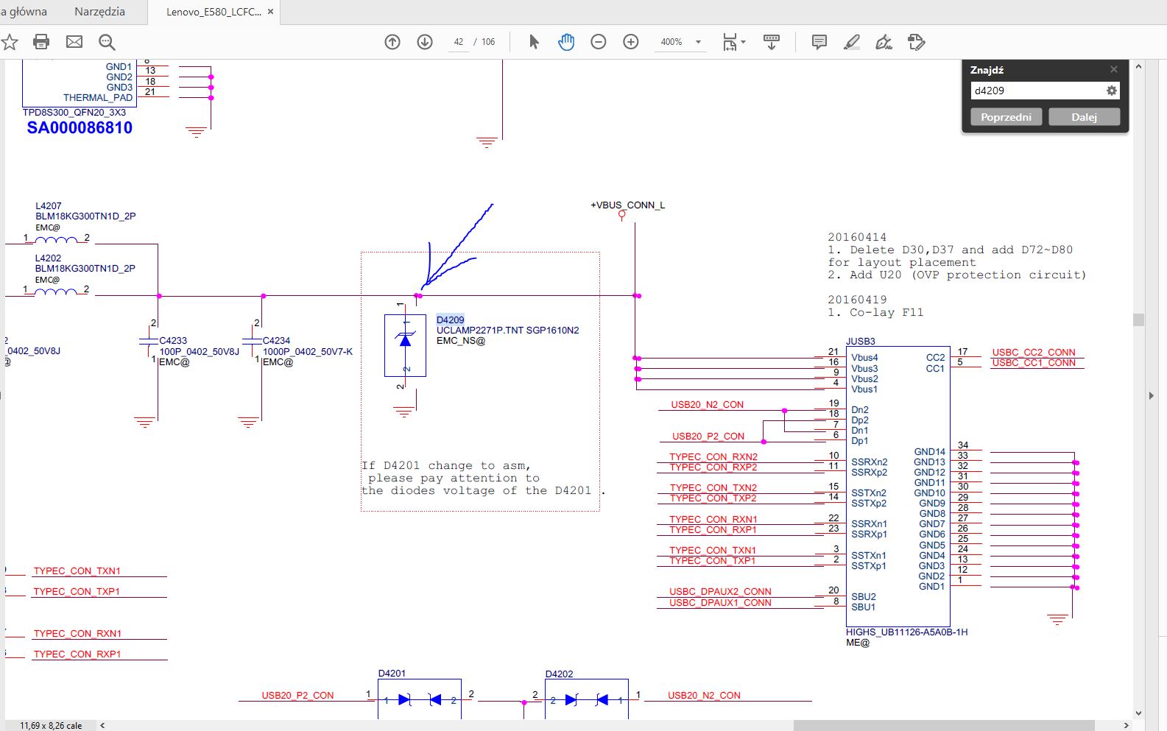
Task: Click the scrolling mode icon with down arrow
Action: point(772,42)
